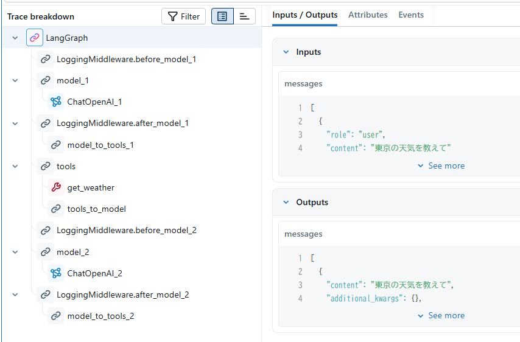Image resolution: width=520 pixels, height=342 pixels.
Task: Select the model_to_tools_2 span
Action: [101, 316]
